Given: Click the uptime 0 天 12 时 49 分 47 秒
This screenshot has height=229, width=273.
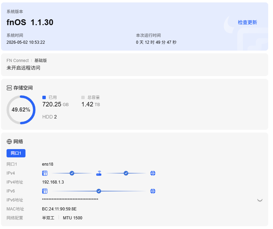Looking at the screenshot, I should (156, 42).
